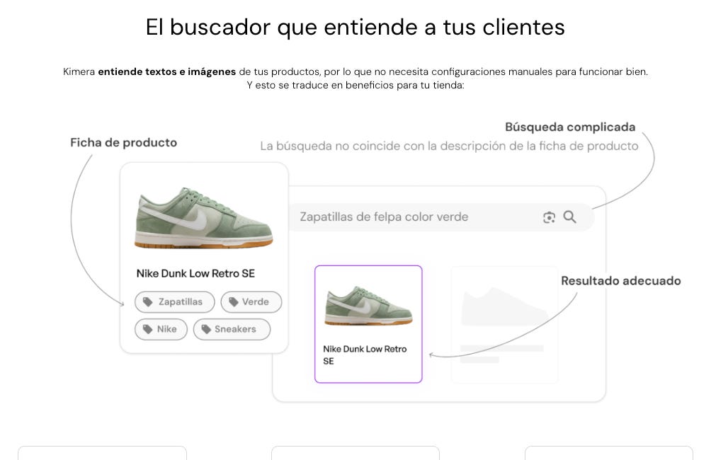711x460 pixels.
Task: Click the 'Nike Dunk Low Retro SE' result caption
Action: pos(365,355)
